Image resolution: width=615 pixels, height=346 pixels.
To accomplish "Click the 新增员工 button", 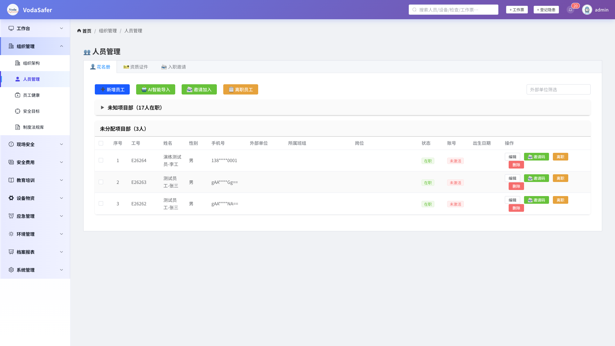I will [x=112, y=89].
